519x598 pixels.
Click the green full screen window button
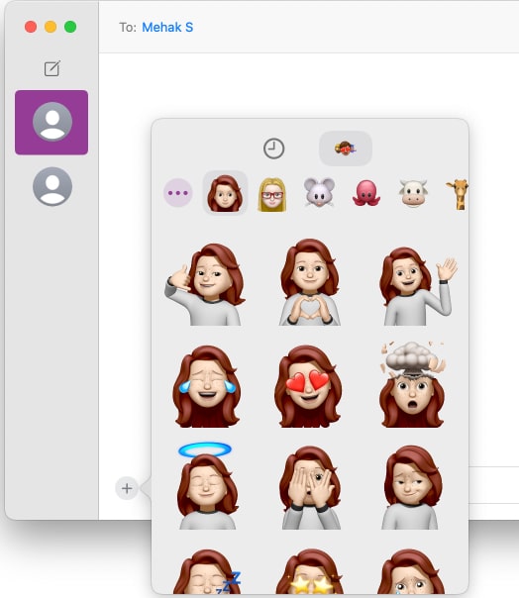tap(70, 27)
